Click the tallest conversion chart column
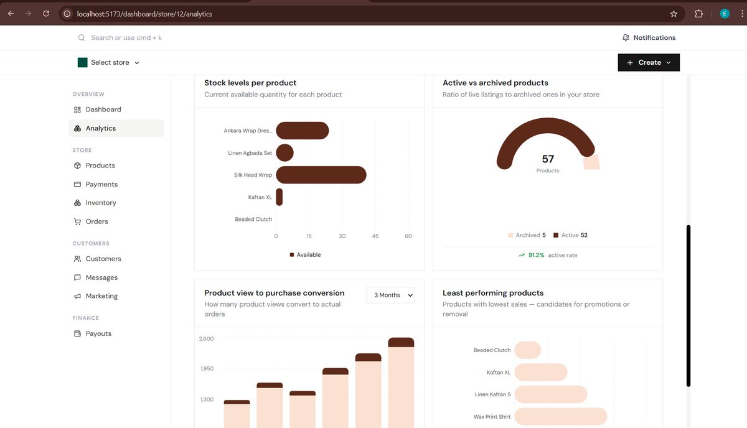 pos(401,383)
